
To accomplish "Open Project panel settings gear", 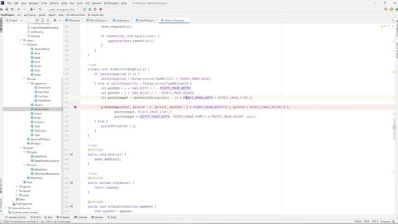I will (55, 21).
